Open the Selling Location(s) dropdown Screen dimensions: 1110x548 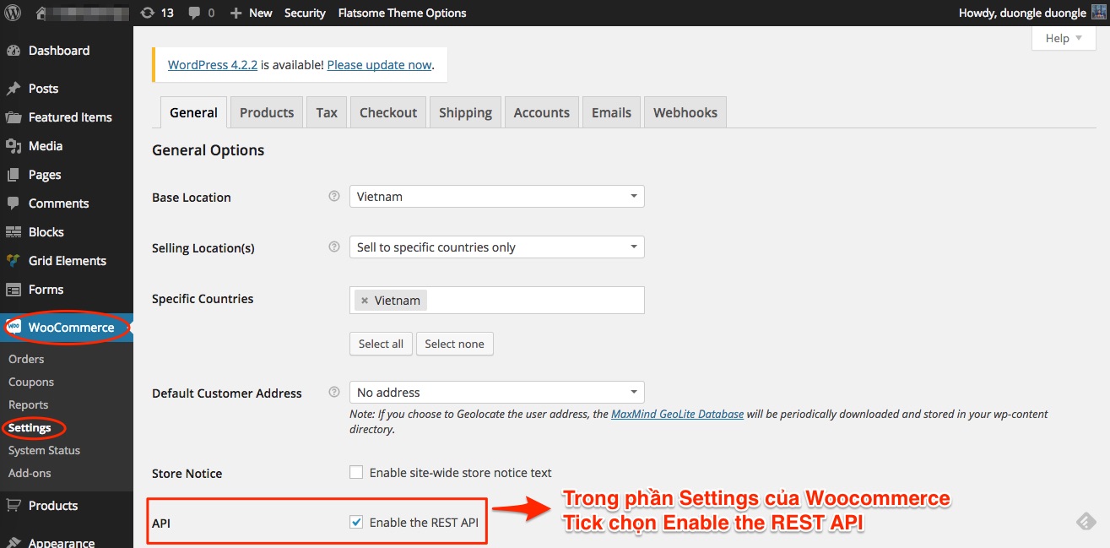coord(497,247)
